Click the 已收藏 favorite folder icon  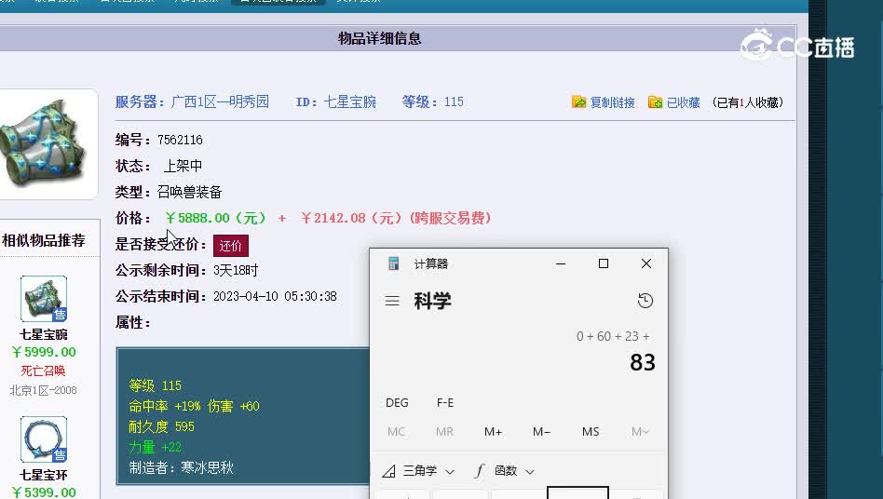pyautogui.click(x=656, y=102)
